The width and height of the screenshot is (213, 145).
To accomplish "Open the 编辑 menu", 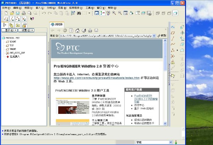I will click(17, 8).
